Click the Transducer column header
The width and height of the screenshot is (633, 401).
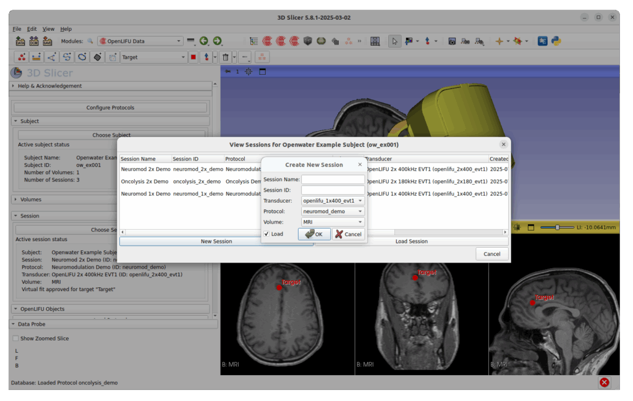pos(426,159)
